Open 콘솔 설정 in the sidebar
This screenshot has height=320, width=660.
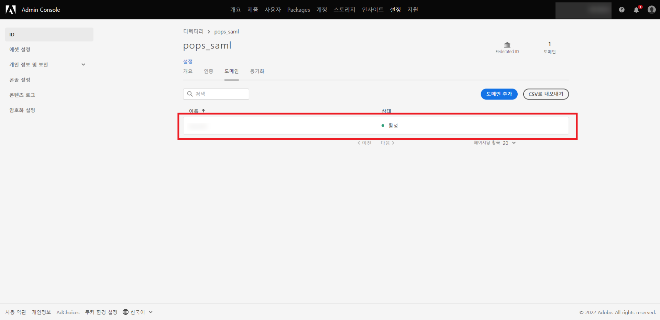click(20, 80)
